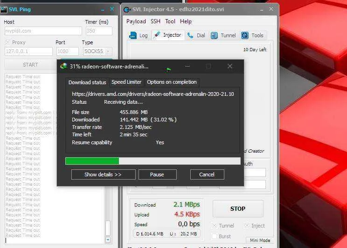Cancel the download
This screenshot has height=248, width=347.
207,174
